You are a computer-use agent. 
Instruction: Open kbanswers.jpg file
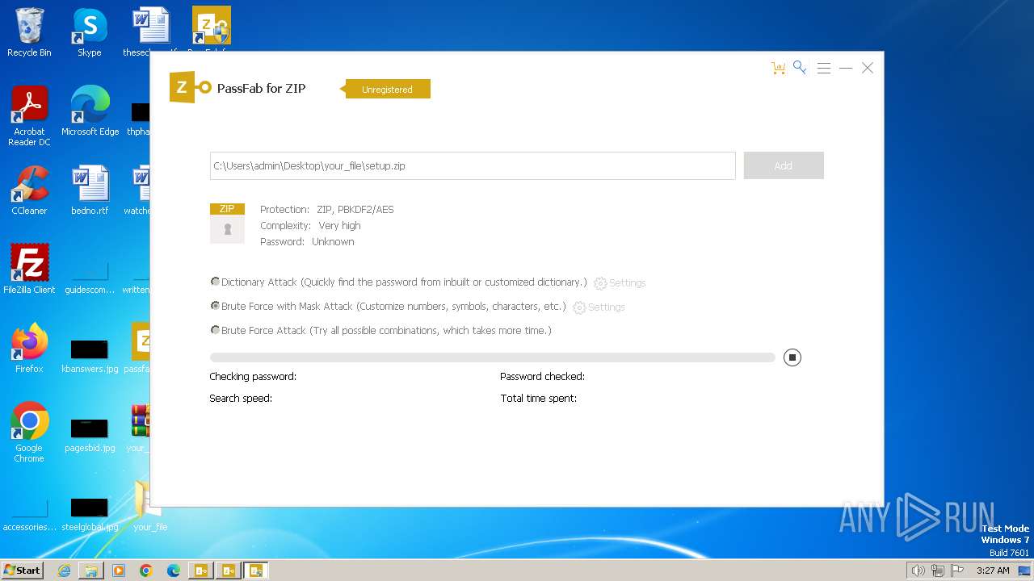90,355
